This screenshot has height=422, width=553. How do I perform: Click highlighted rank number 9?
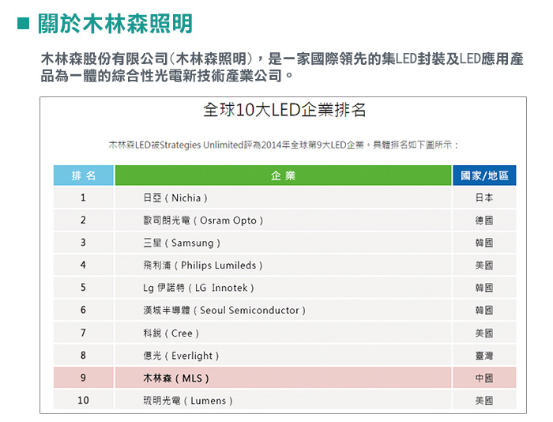click(83, 378)
